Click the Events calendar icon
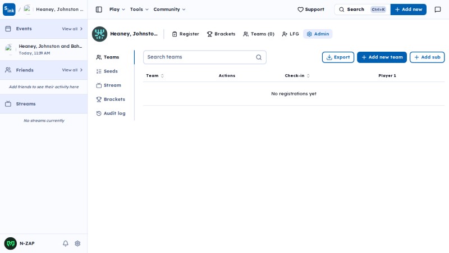449x253 pixels. [8, 29]
